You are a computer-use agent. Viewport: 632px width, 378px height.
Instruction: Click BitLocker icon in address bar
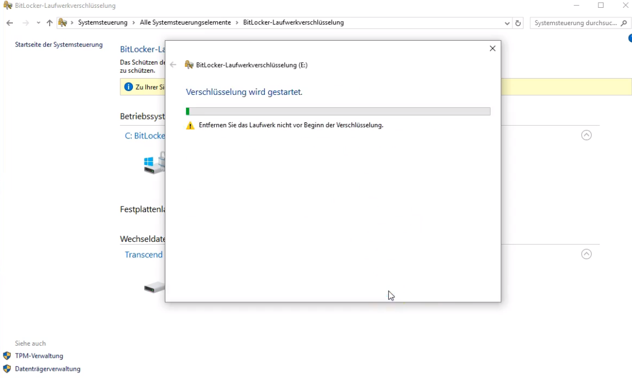(x=63, y=22)
